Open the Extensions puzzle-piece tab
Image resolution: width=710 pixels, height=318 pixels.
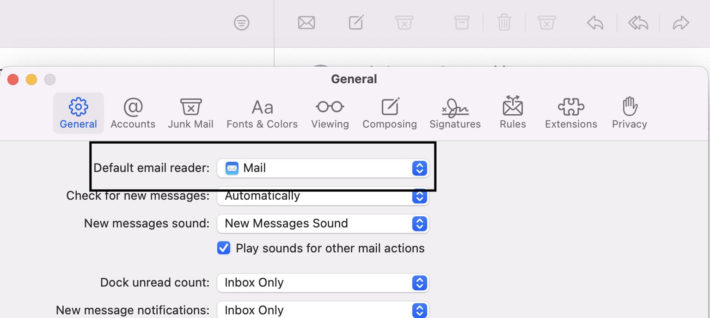coord(571,113)
